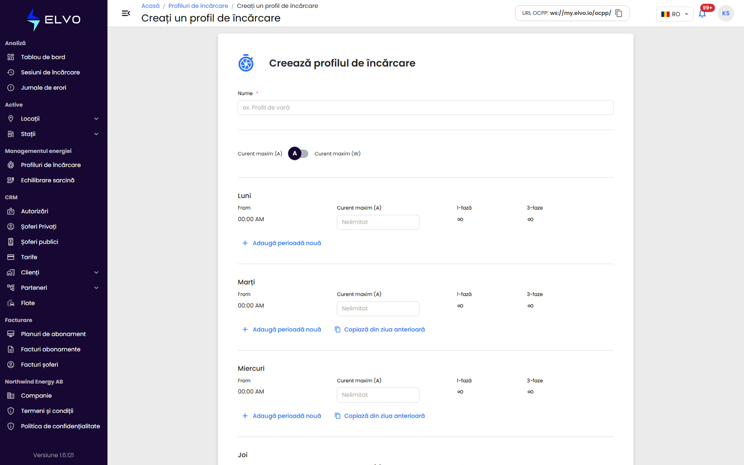Add new period for Marți
This screenshot has height=465, width=744.
[281, 330]
